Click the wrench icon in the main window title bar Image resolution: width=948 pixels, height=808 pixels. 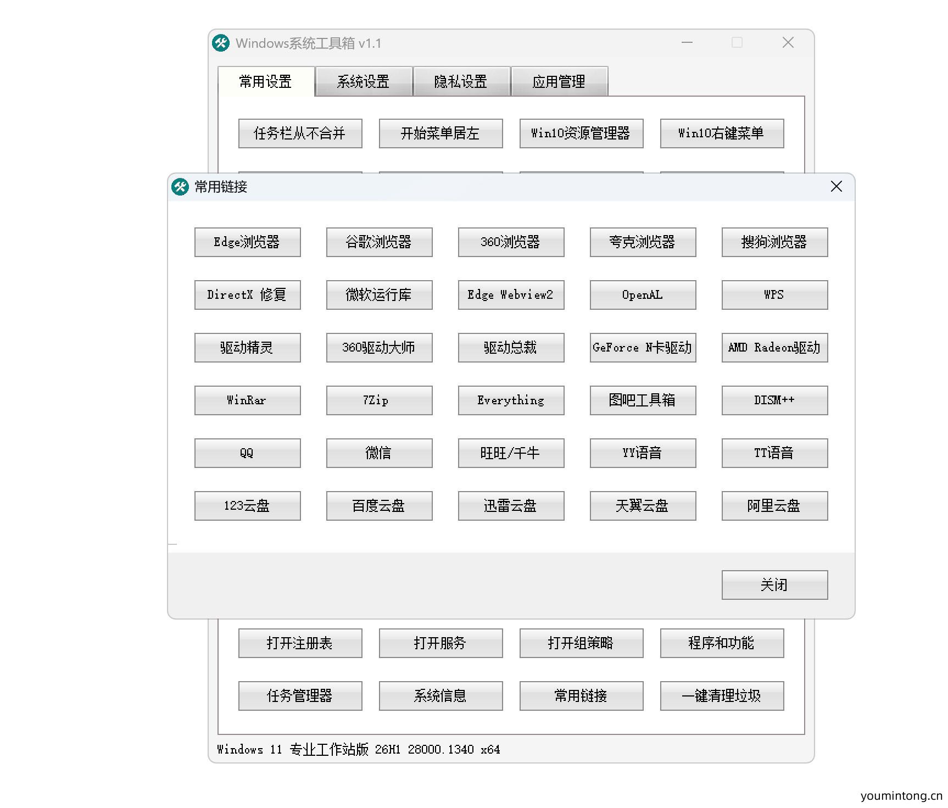(222, 42)
